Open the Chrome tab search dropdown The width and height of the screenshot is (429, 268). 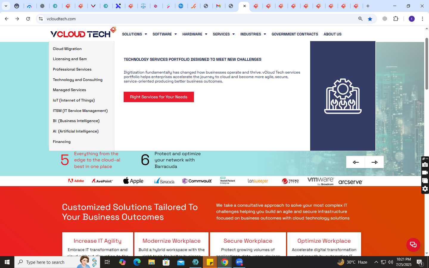tap(6, 6)
